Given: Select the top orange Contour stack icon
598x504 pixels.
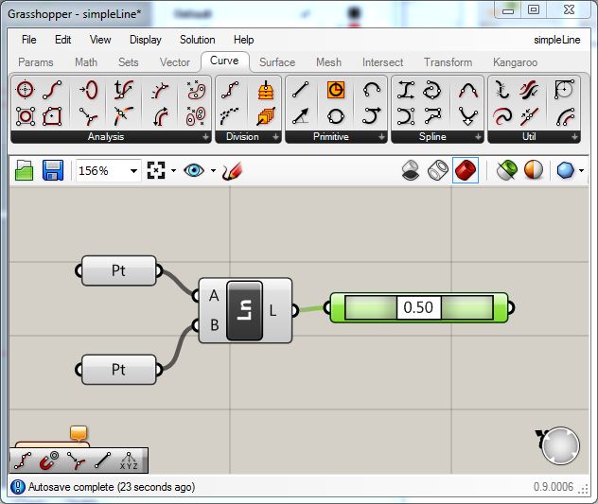Looking at the screenshot, I should pyautogui.click(x=266, y=90).
